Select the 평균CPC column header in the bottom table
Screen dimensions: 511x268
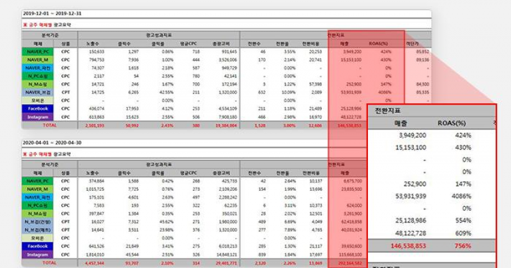tap(188, 172)
